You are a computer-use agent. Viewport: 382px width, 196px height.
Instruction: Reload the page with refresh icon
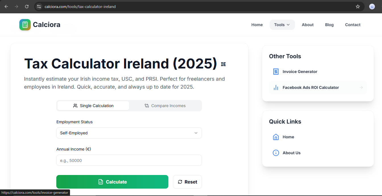[x=27, y=7]
